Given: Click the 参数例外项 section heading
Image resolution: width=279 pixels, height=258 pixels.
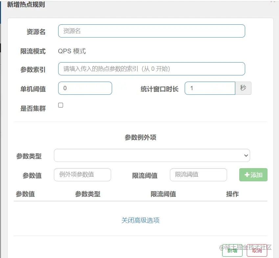Looking at the screenshot, I should coord(140,137).
